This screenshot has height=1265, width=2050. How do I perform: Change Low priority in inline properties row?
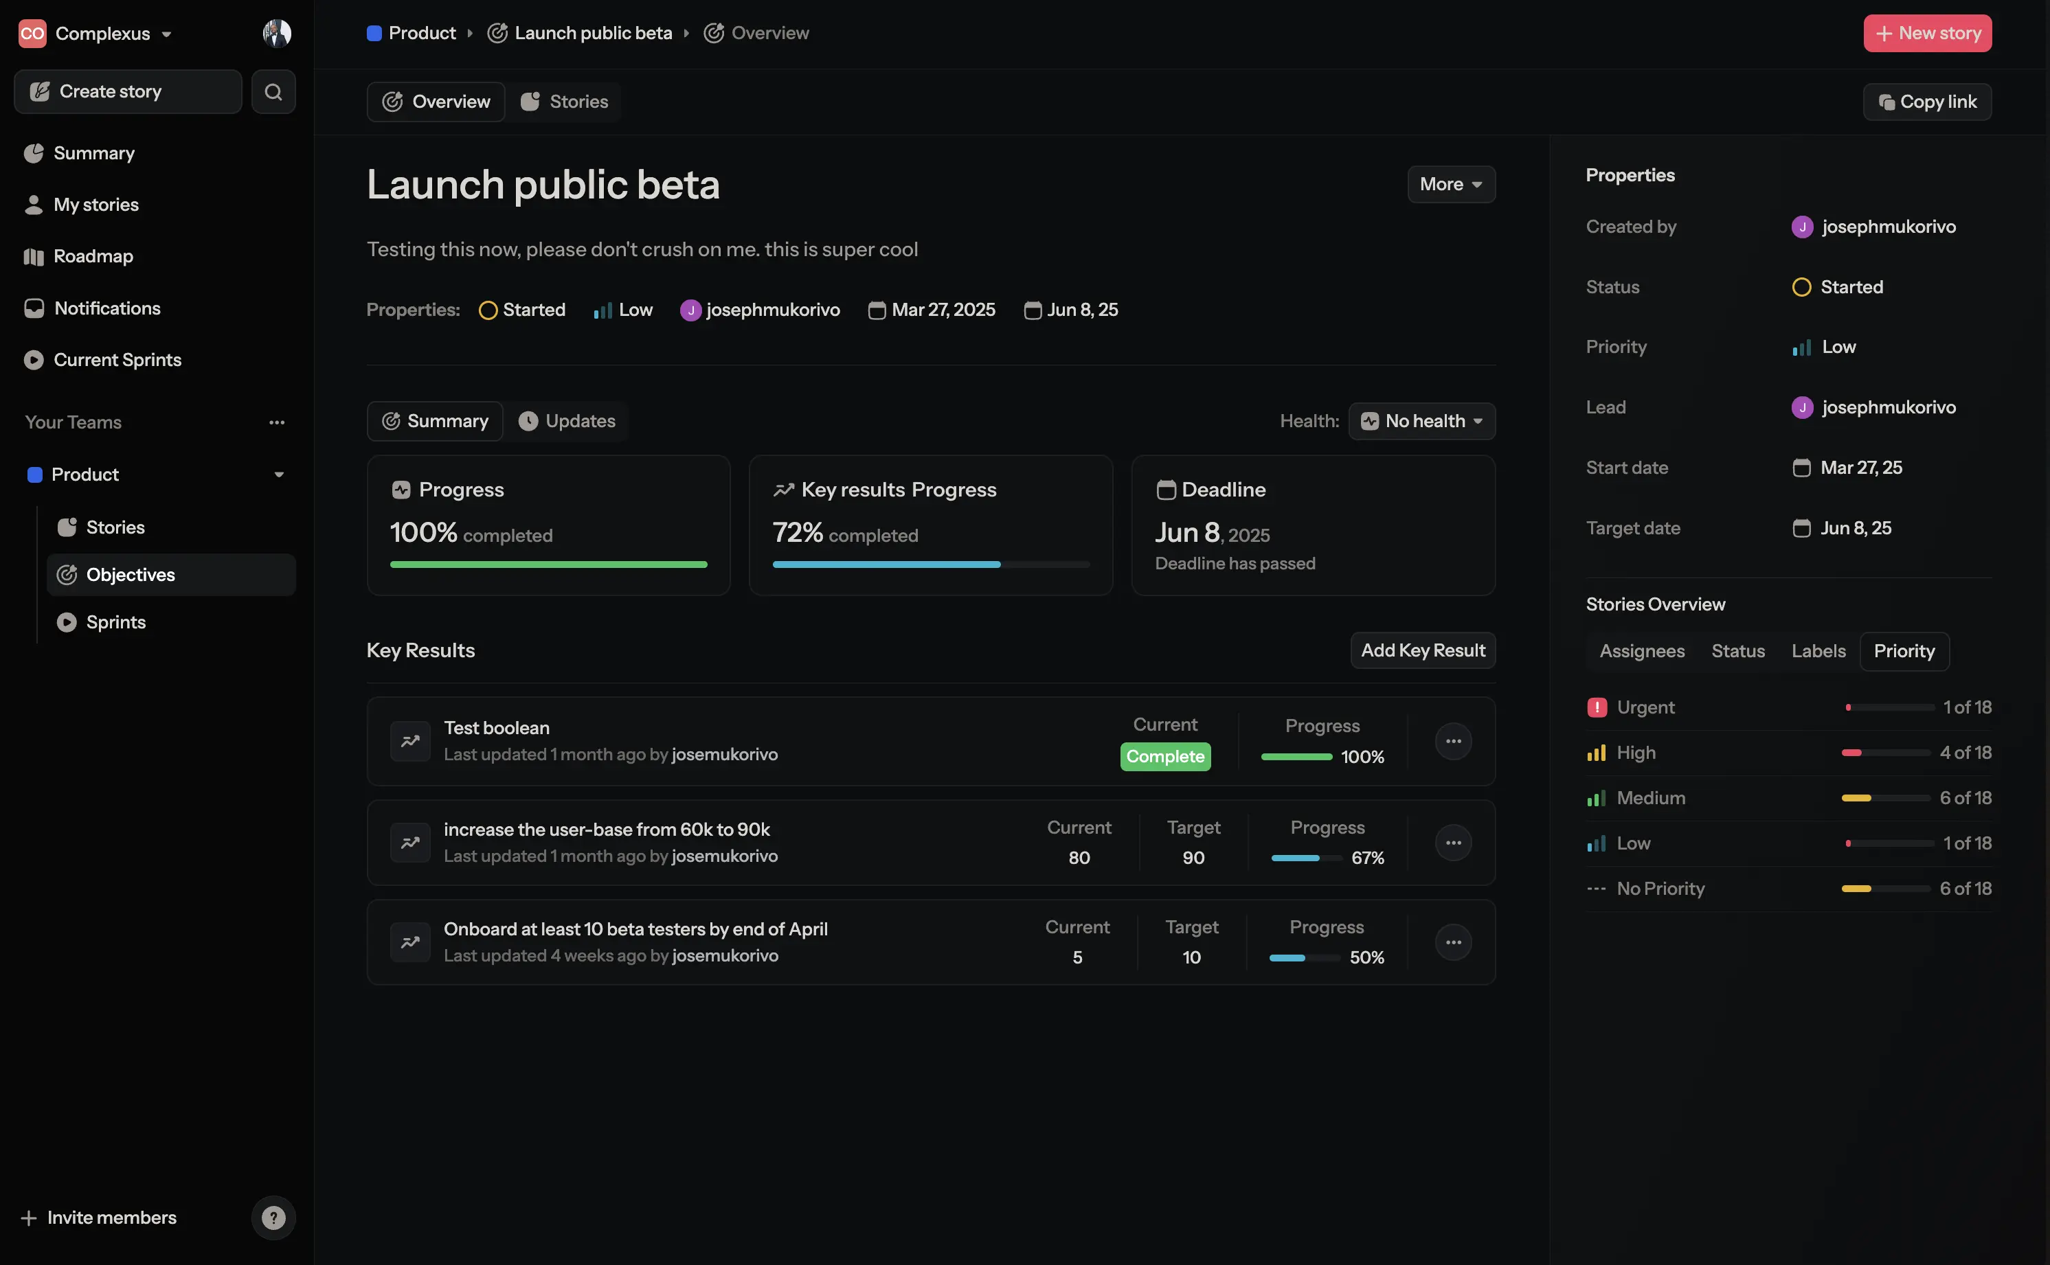point(622,310)
